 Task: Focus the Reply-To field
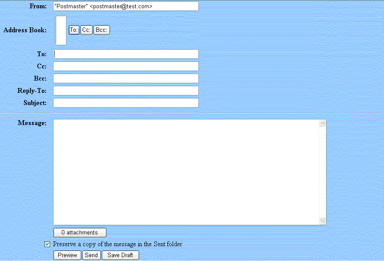[126, 91]
